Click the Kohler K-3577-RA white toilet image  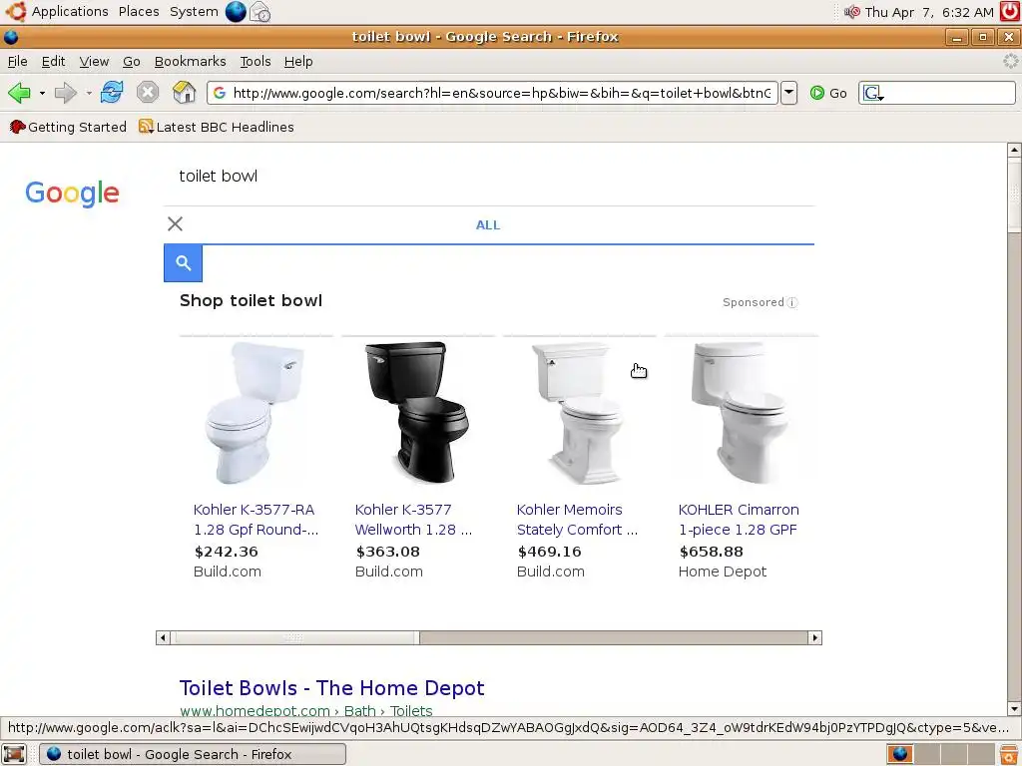pyautogui.click(x=256, y=412)
